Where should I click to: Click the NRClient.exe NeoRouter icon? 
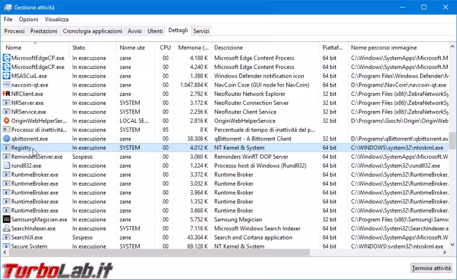click(x=6, y=94)
